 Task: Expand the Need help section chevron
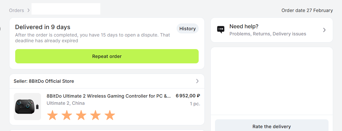(x=324, y=30)
